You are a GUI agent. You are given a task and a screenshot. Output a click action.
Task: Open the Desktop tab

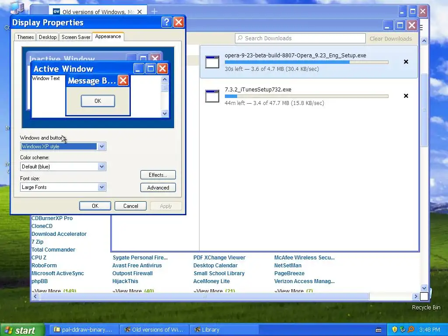(x=48, y=37)
